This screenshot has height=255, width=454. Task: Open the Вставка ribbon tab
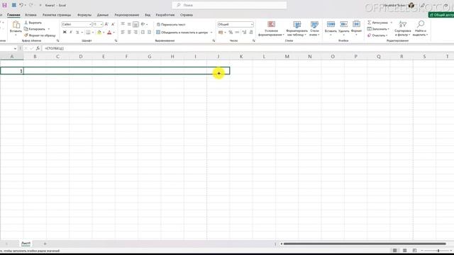31,15
